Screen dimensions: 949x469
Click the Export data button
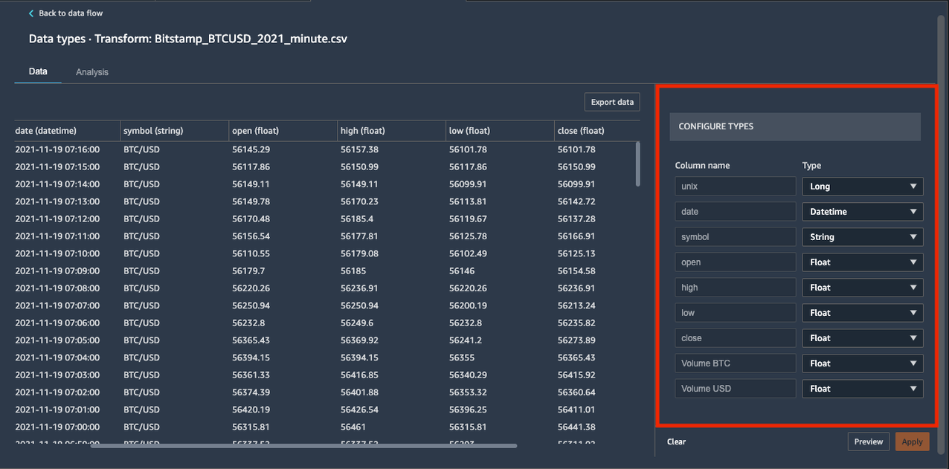pyautogui.click(x=611, y=102)
